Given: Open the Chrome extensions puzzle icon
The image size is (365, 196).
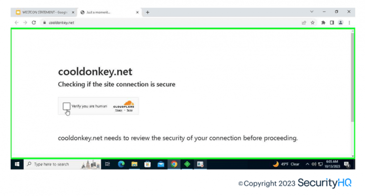Looking at the screenshot, I should point(323,22).
